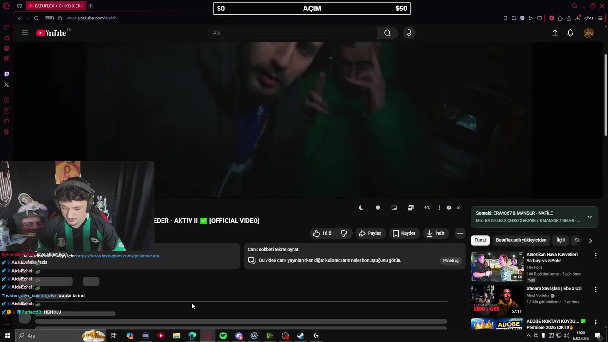
Task: Show hidden system tray icons chevron
Action: click(528, 336)
